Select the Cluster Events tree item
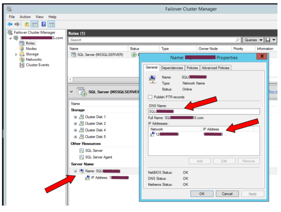Image resolution: width=281 pixels, height=212 pixels. 37,65
